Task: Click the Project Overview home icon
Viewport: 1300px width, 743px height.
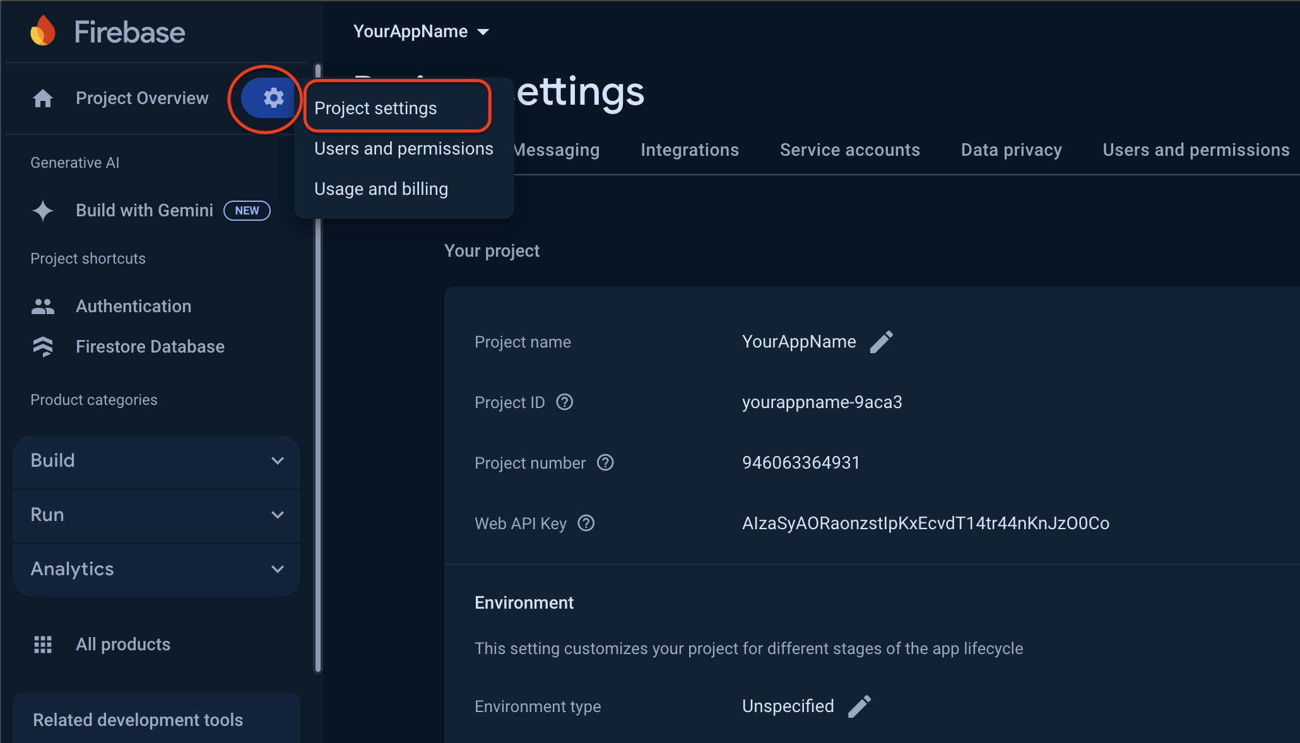Action: [x=43, y=98]
